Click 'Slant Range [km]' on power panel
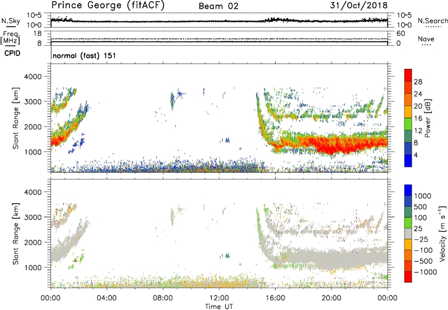 click(16, 118)
